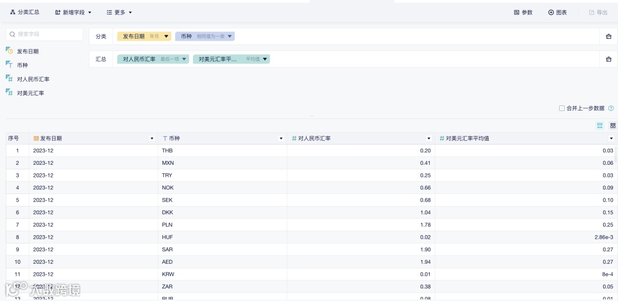Open the 对美元汇率平均值 column header dropdown
This screenshot has height=301, width=618.
(x=611, y=138)
